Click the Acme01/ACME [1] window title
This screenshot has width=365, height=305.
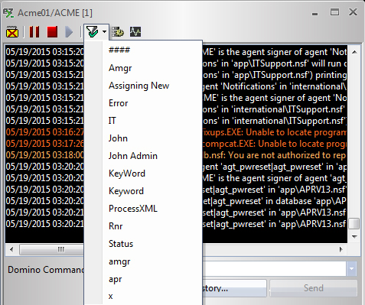(x=55, y=13)
